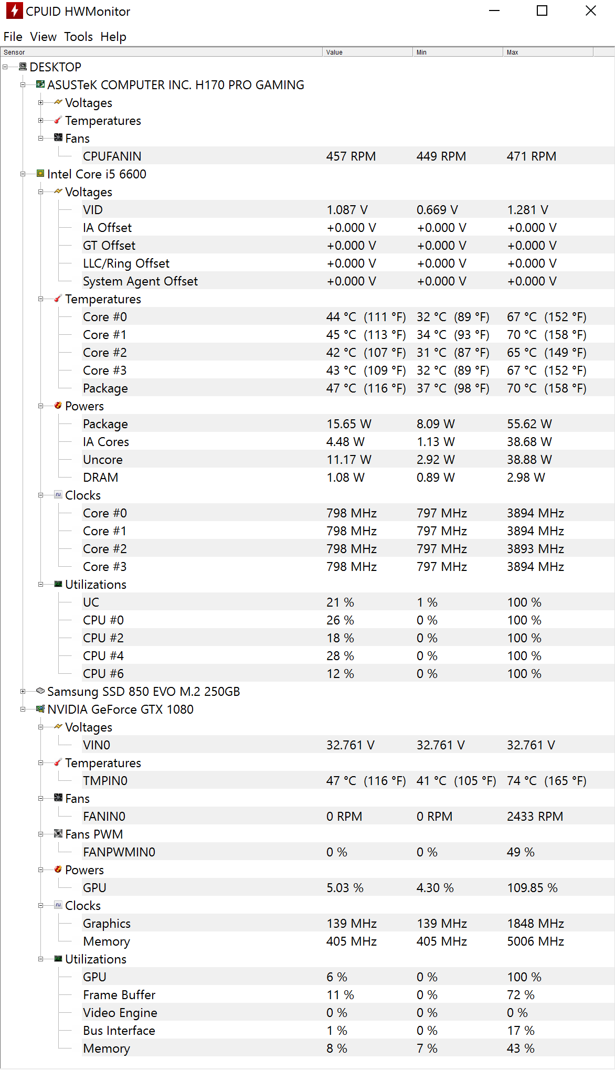Click the GPU Powers flame icon
Viewport: 615px width, 1070px height.
(x=58, y=870)
